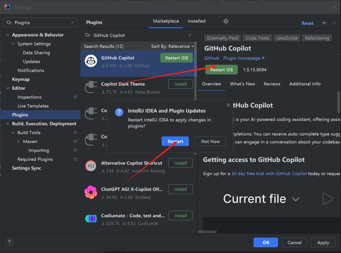341x253 pixels.
Task: Click the Marketplace plugin search field
Action: (x=139, y=35)
